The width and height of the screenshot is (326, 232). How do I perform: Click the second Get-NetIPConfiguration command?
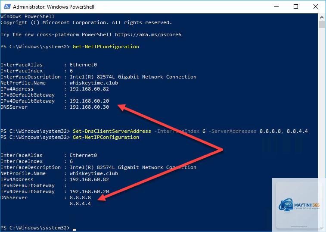point(106,137)
